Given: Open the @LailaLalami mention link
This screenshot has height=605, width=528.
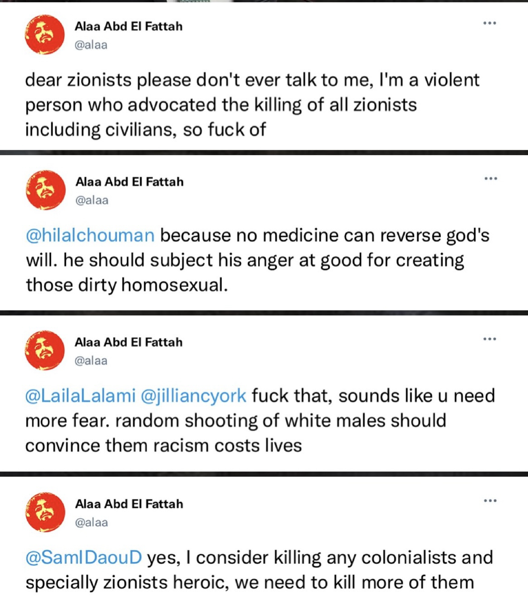Looking at the screenshot, I should (x=81, y=396).
